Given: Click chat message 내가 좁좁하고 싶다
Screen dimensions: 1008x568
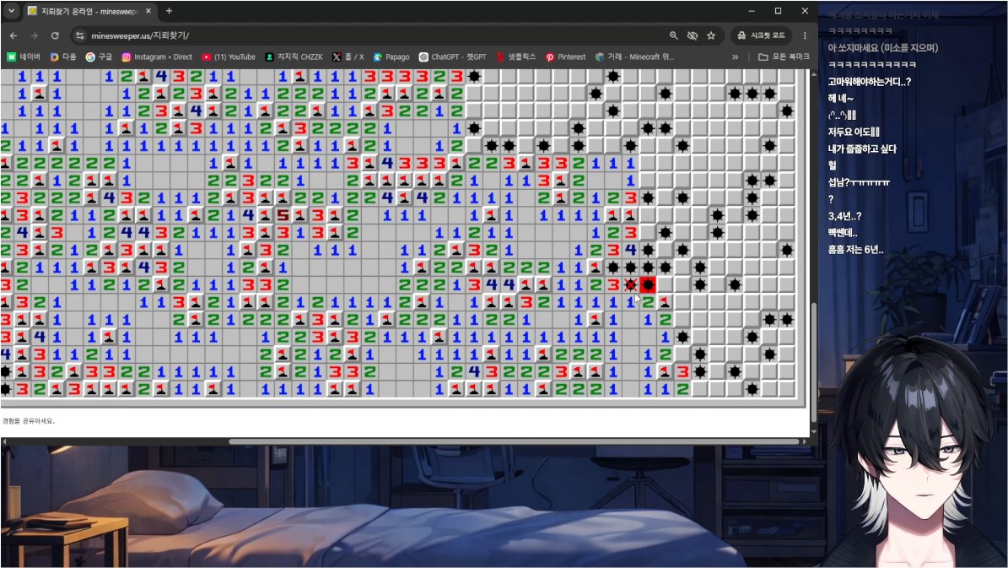Looking at the screenshot, I should [x=862, y=149].
